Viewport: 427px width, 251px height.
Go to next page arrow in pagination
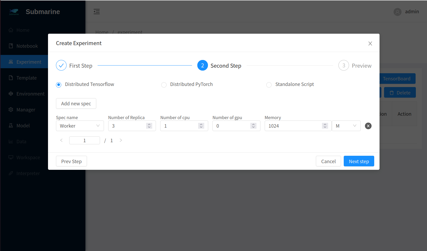(121, 140)
